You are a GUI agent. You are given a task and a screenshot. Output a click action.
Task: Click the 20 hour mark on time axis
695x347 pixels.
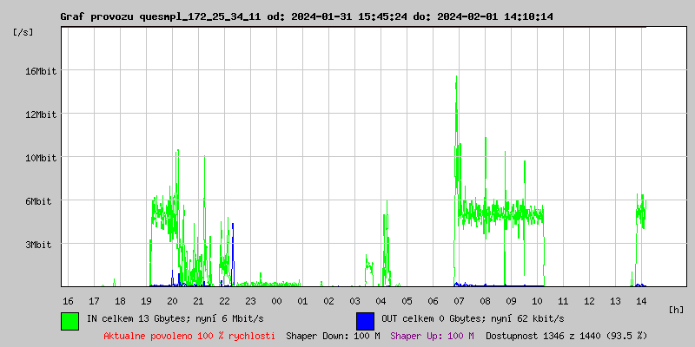(172, 300)
